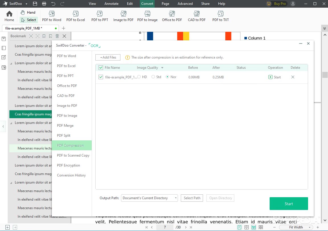Click the Open Directory button
This screenshot has width=328, height=231.
coord(220,198)
